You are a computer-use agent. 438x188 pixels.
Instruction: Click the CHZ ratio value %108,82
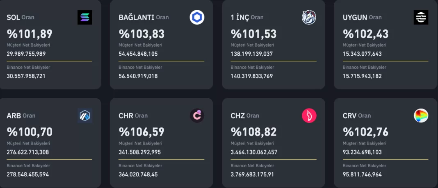pos(253,132)
